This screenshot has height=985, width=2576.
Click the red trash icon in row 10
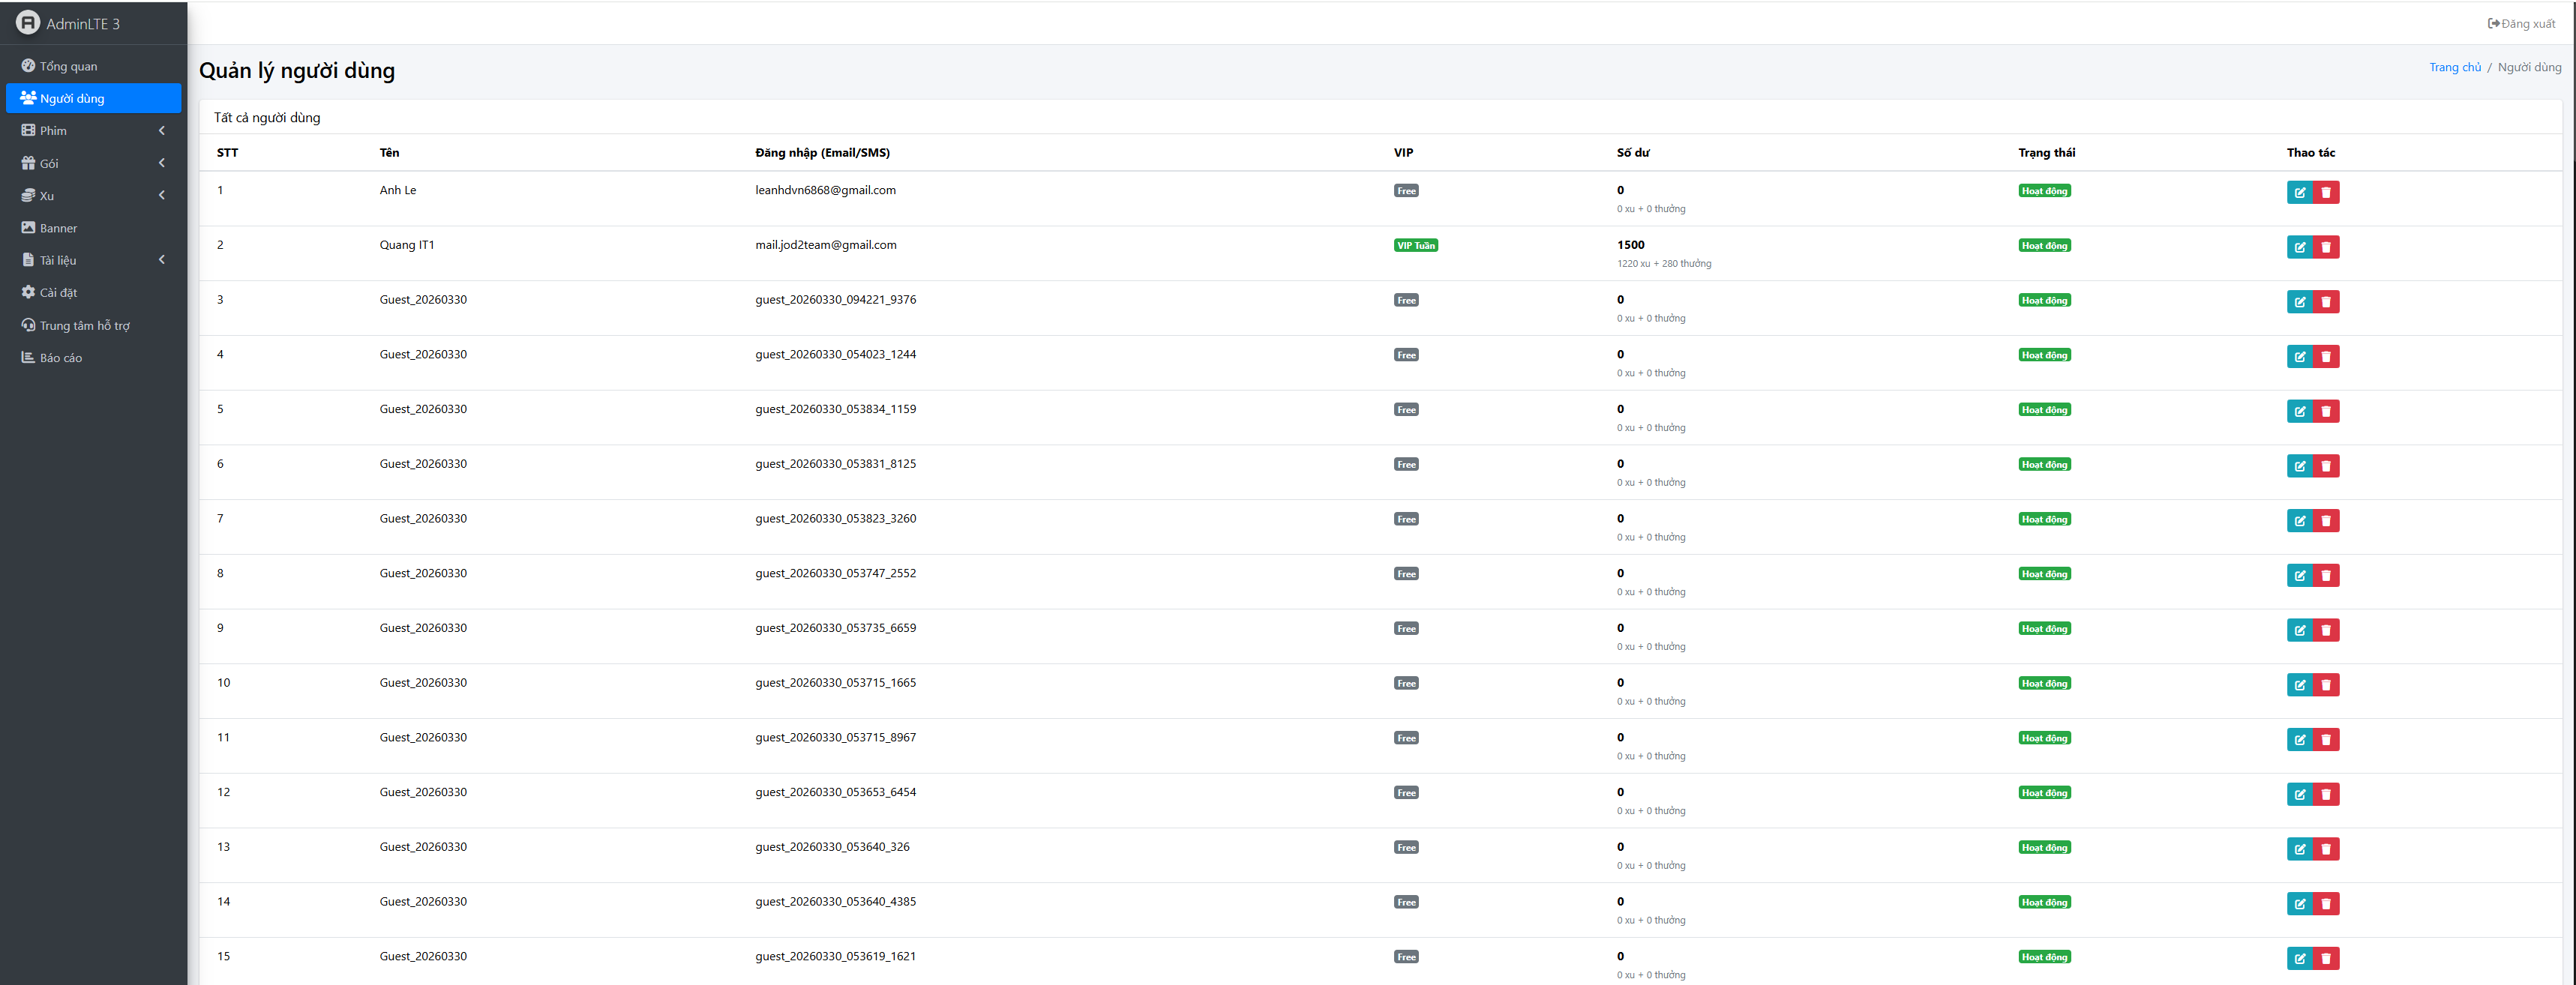[2326, 685]
